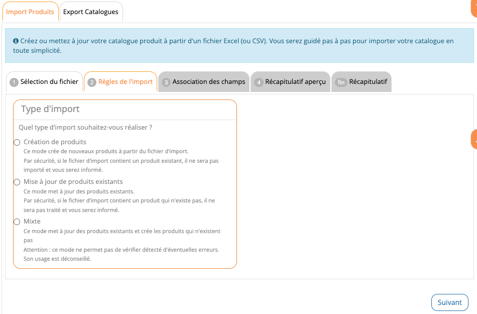
Task: Click the 'Mise à jour de produits existants' label text
Action: coord(73,181)
